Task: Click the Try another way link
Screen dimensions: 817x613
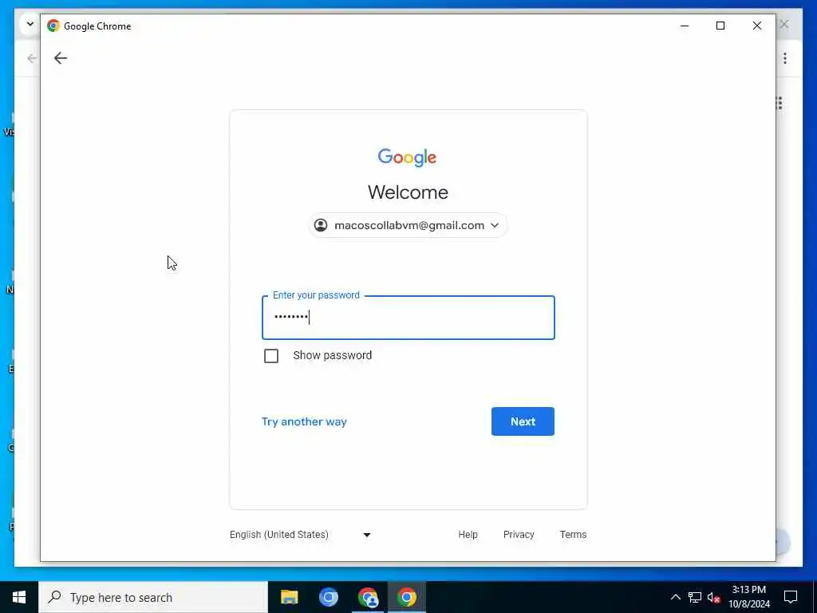Action: (x=304, y=421)
